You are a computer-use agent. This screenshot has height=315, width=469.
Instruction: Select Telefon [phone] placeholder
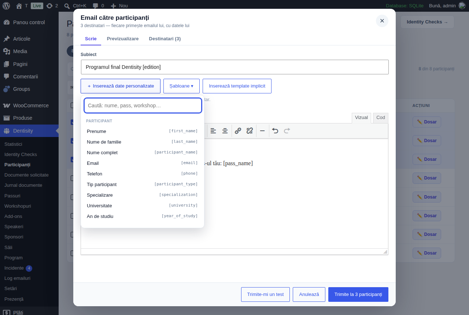(x=142, y=174)
